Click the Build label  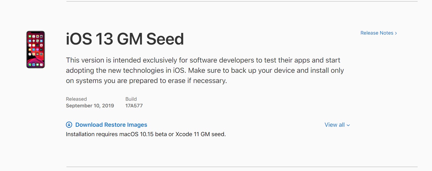[131, 99]
